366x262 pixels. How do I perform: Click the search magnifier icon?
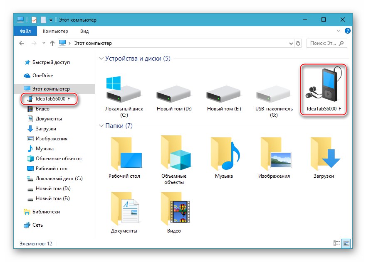(341, 43)
